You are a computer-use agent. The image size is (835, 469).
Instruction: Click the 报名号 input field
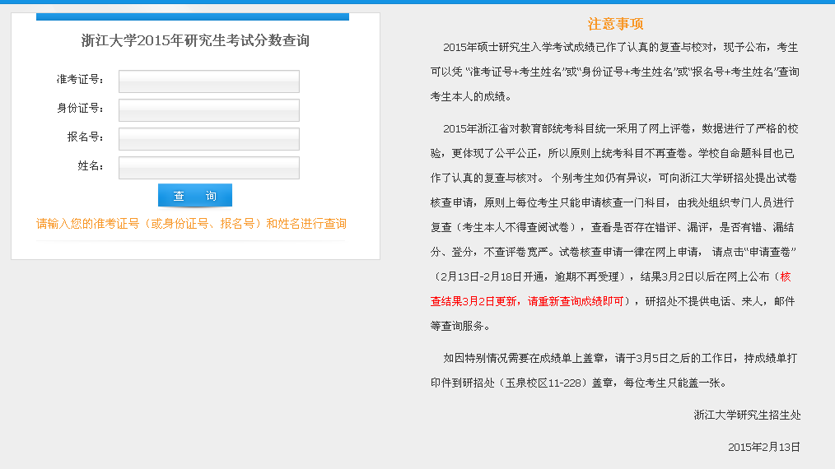209,139
